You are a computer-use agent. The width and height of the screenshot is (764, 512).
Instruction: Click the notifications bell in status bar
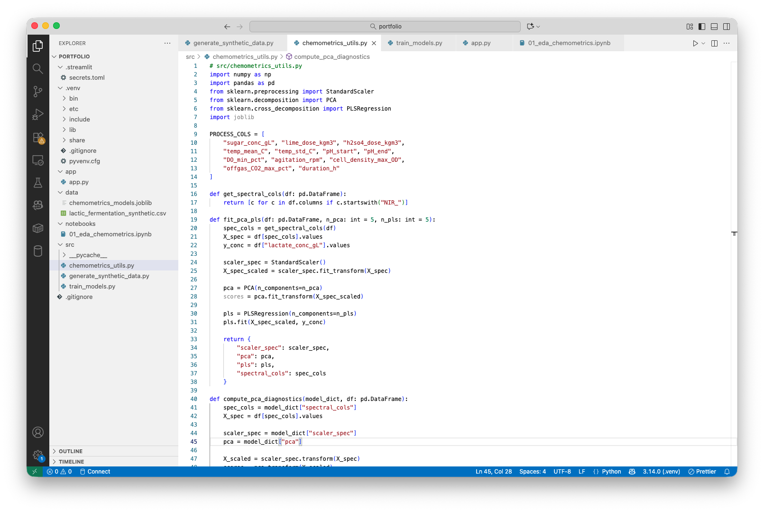(727, 472)
